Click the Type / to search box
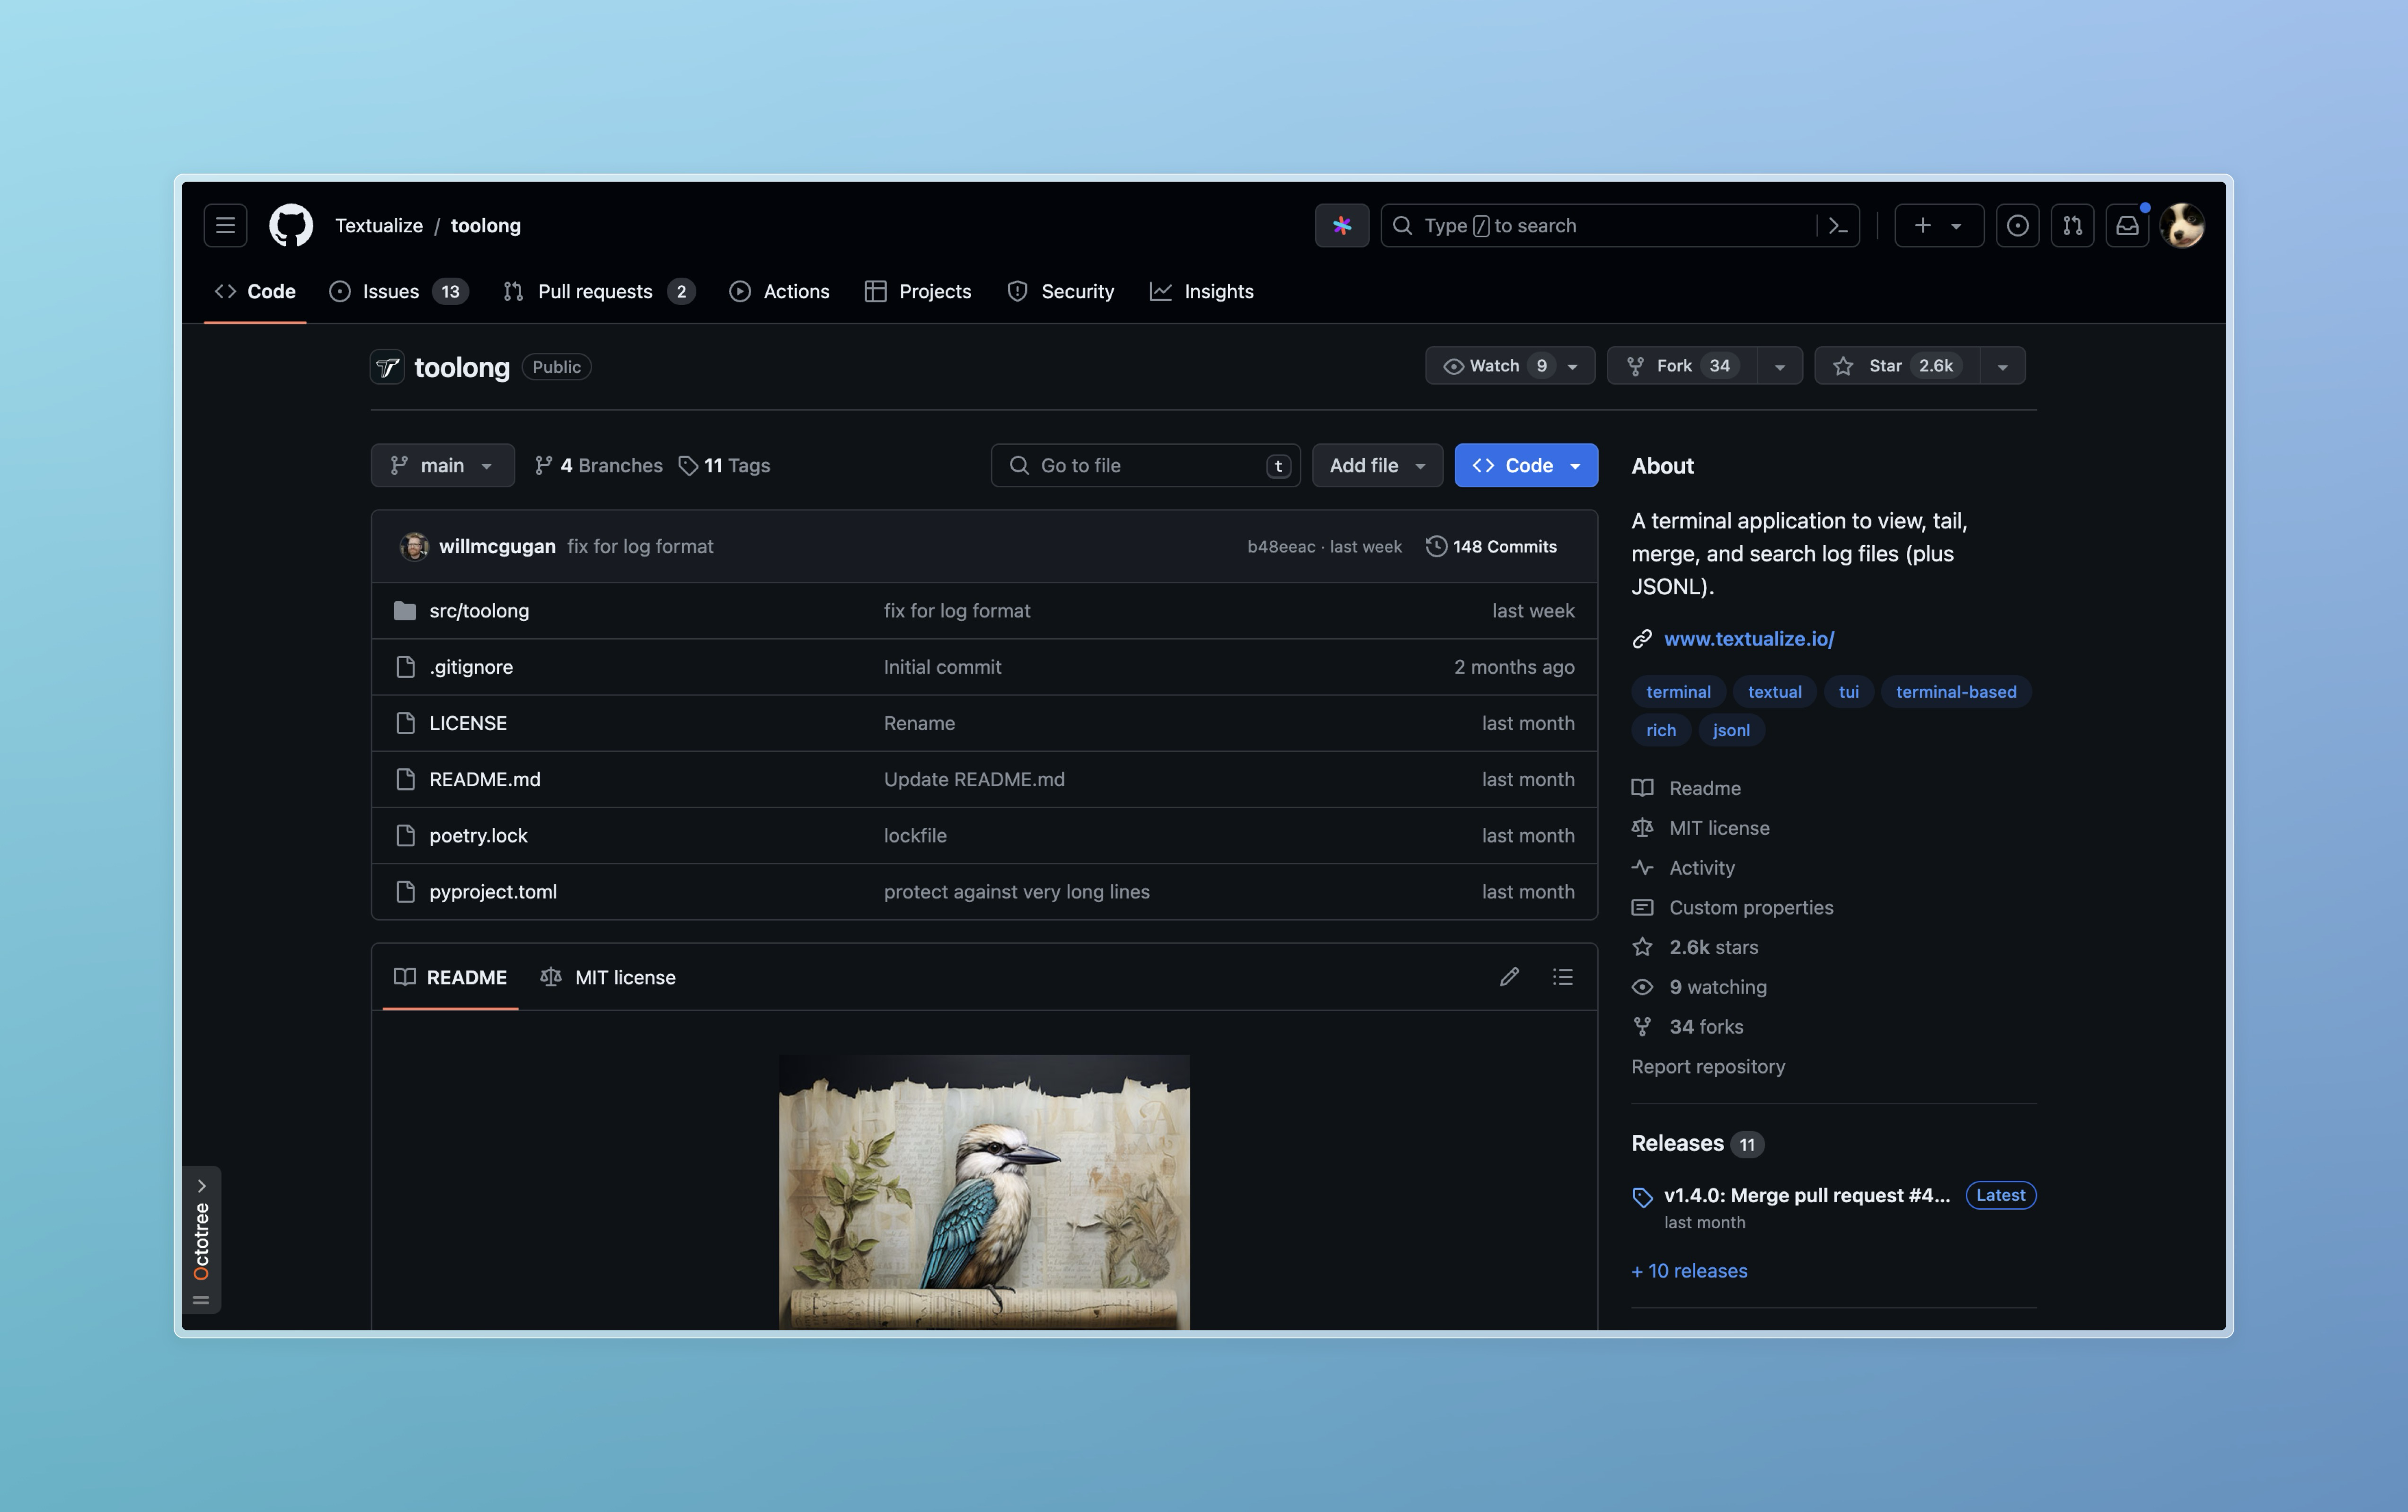The height and width of the screenshot is (1512, 2408). [1620, 226]
